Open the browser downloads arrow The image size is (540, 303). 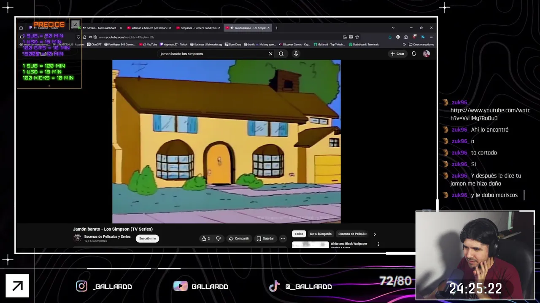[x=390, y=37]
